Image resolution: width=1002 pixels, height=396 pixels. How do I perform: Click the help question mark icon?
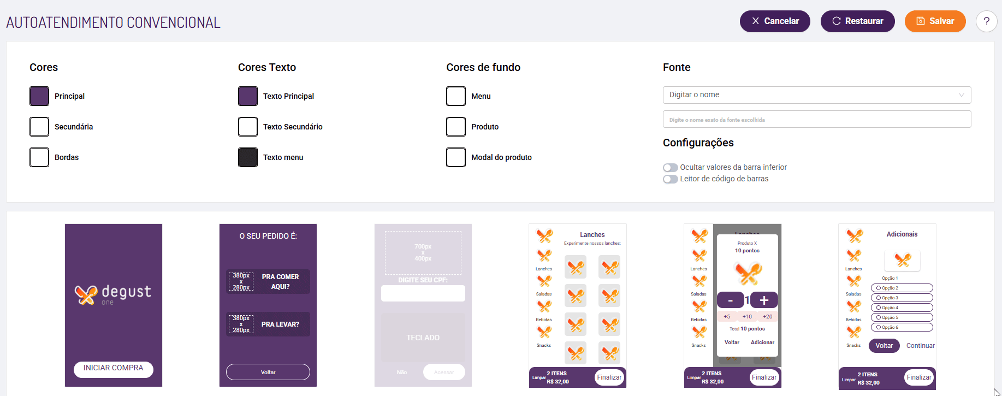pos(986,21)
